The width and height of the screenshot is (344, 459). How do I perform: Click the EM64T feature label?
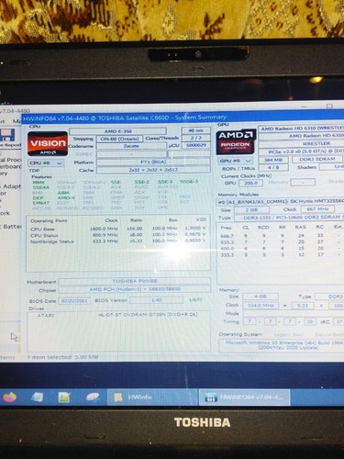pyautogui.click(x=41, y=203)
